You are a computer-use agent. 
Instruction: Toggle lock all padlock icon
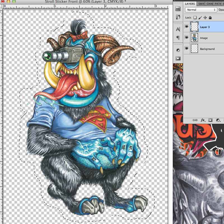click(x=210, y=18)
